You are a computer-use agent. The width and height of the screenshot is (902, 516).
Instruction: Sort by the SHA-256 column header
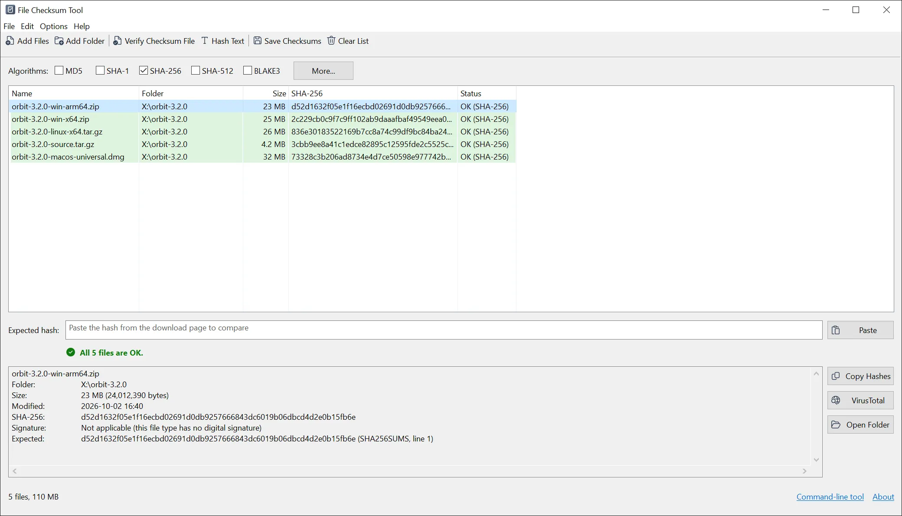(373, 93)
